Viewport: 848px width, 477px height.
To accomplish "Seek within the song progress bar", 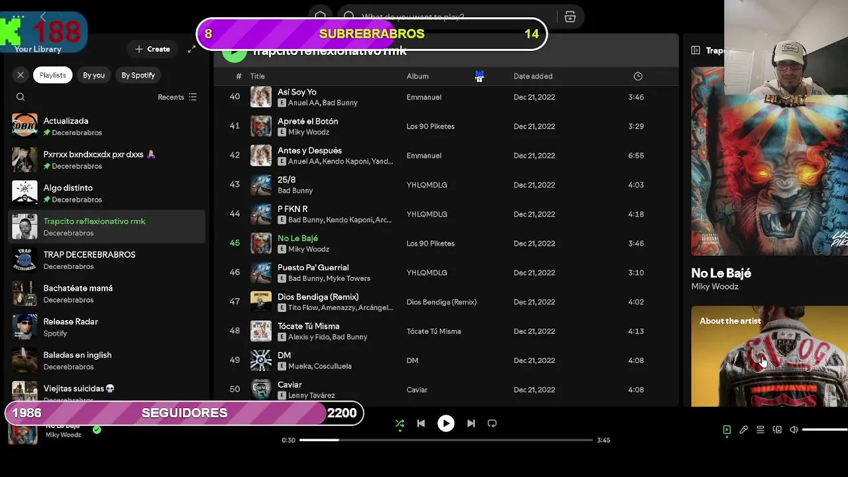I will point(446,440).
